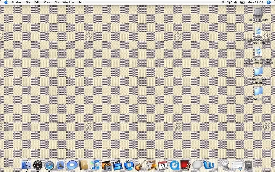Open Spotlight search in menu bar
Screen dimensions: 275x172
269,2
